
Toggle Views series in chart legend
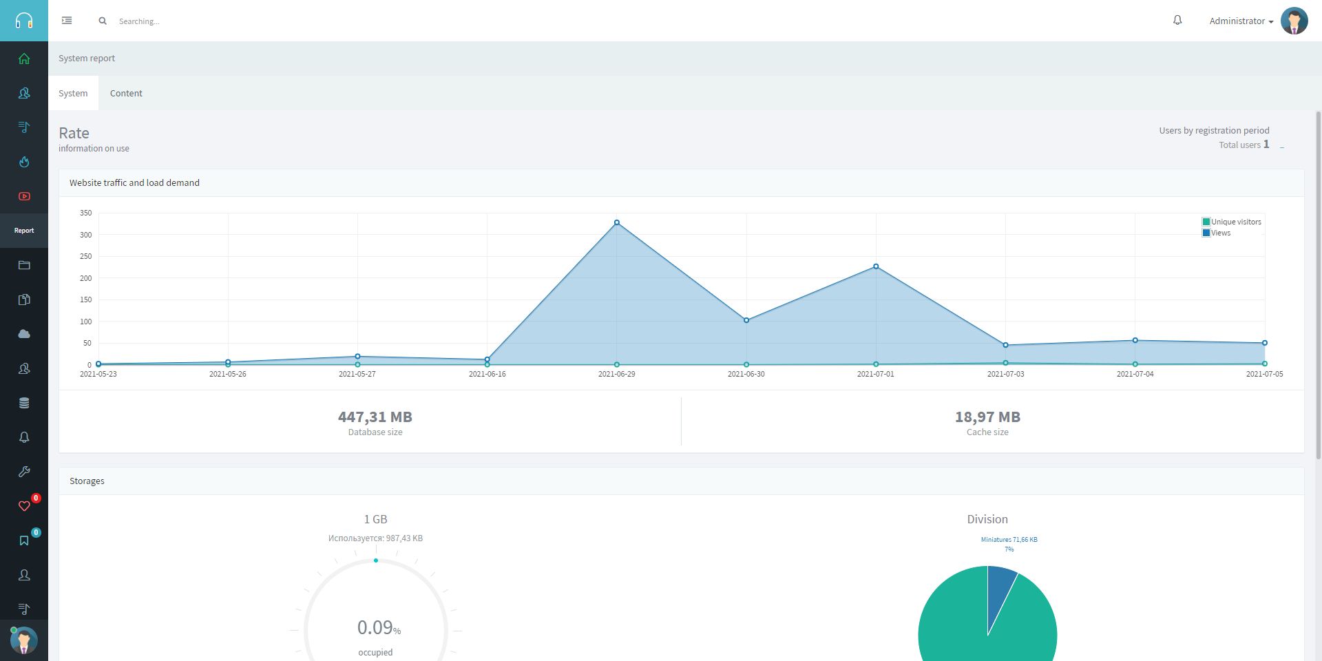(1217, 233)
